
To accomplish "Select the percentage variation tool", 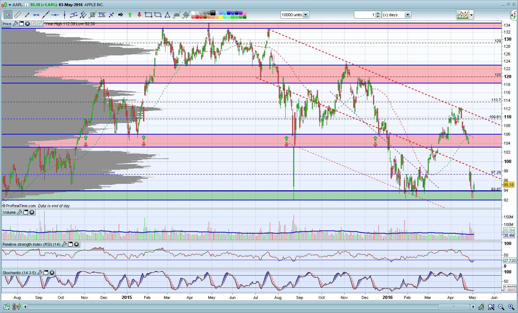I will pyautogui.click(x=102, y=15).
